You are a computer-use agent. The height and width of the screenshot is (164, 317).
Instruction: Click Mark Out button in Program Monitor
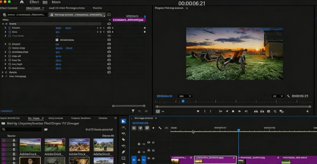point(210,111)
